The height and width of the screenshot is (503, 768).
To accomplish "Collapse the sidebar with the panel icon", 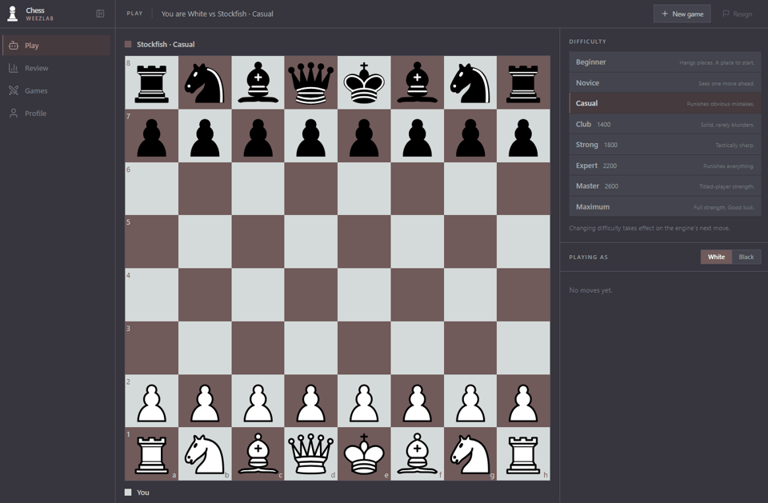I will tap(101, 14).
